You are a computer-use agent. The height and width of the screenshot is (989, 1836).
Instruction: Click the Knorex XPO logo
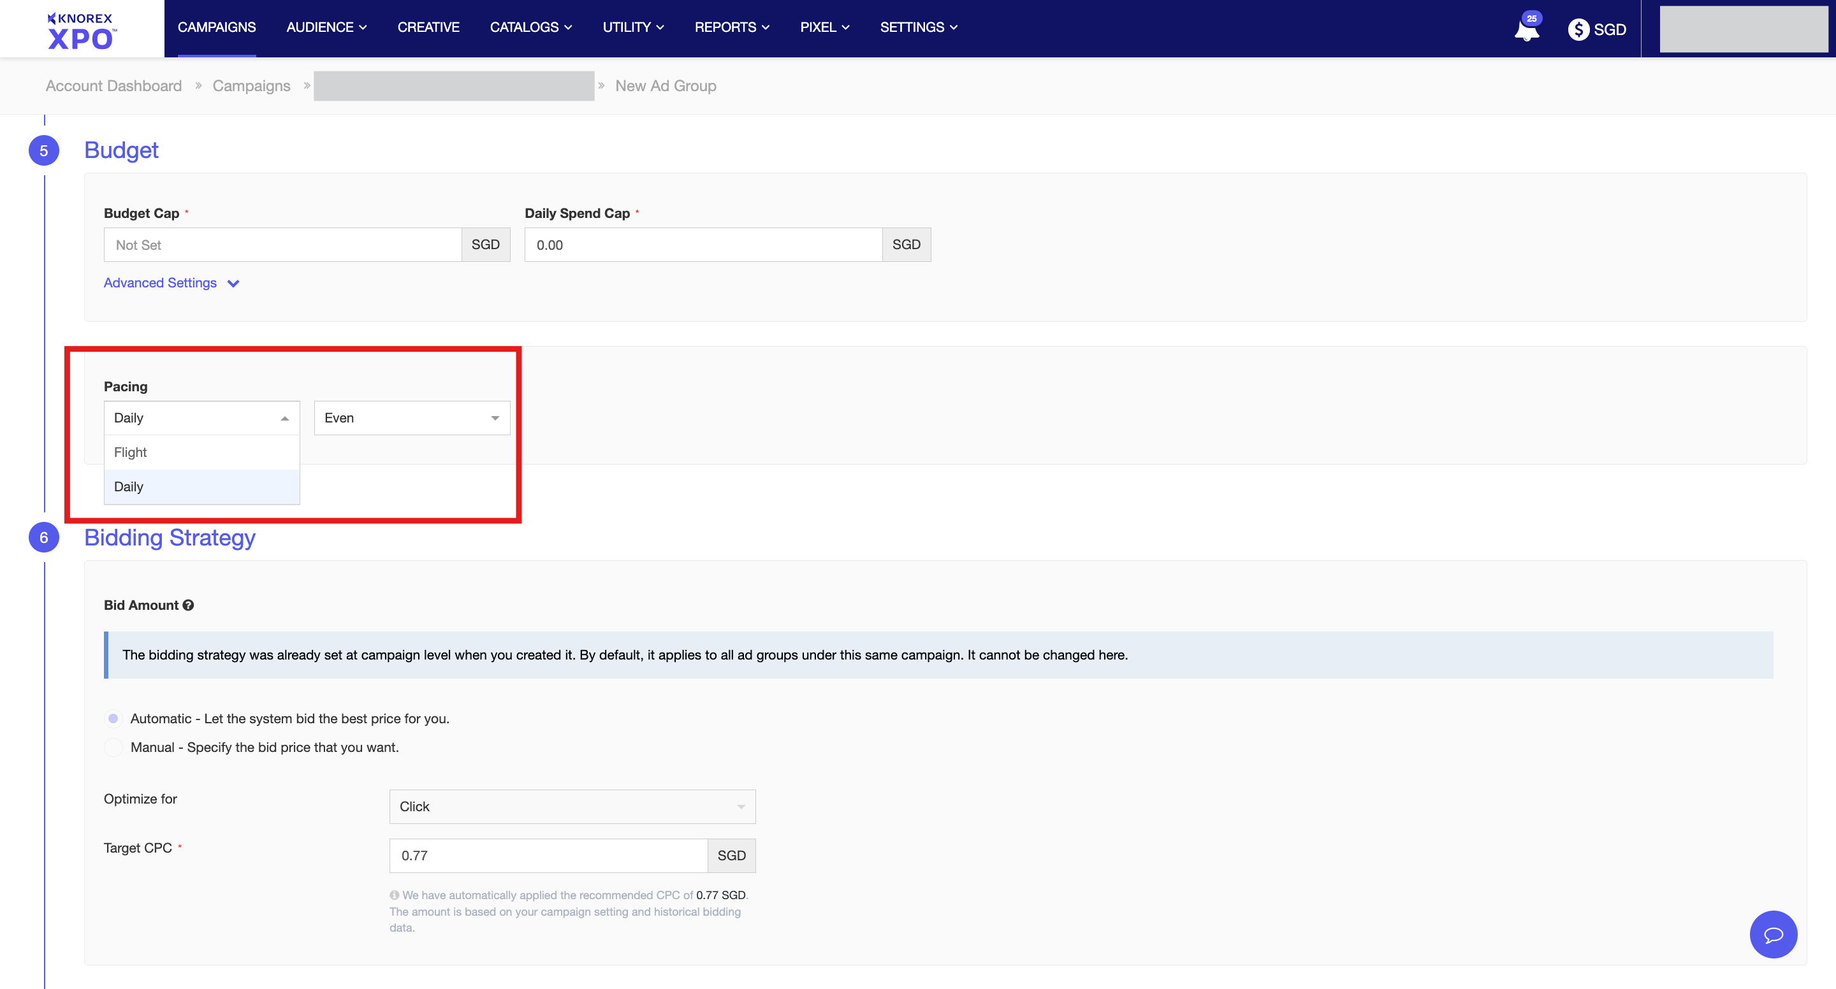[80, 30]
